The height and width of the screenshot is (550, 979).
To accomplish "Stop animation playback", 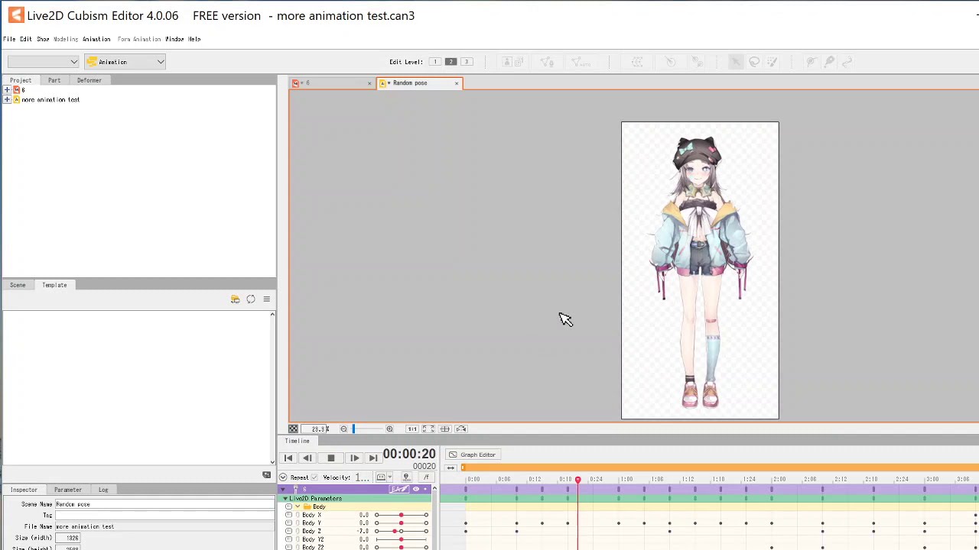I will 330,458.
